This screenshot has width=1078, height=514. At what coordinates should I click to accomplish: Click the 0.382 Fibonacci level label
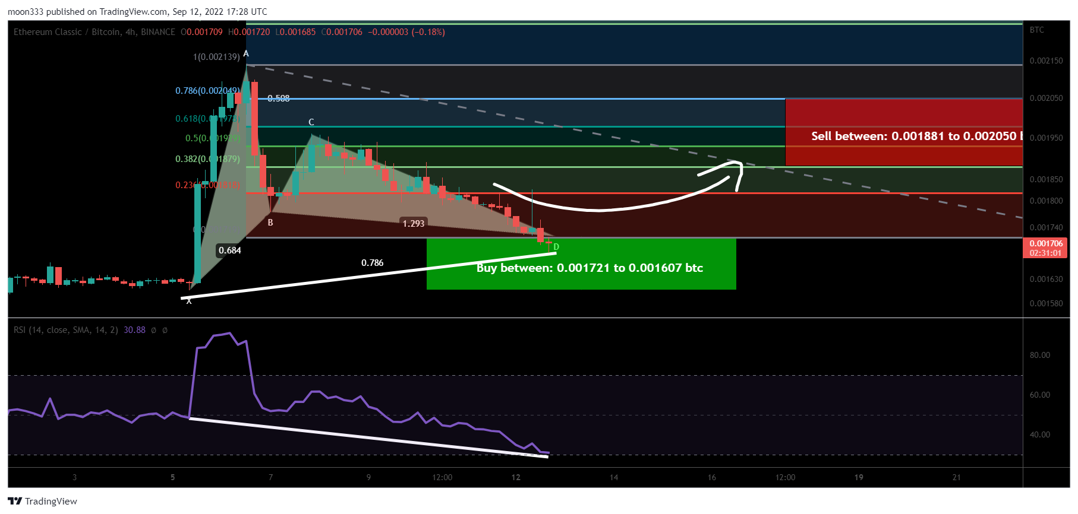[x=207, y=159]
